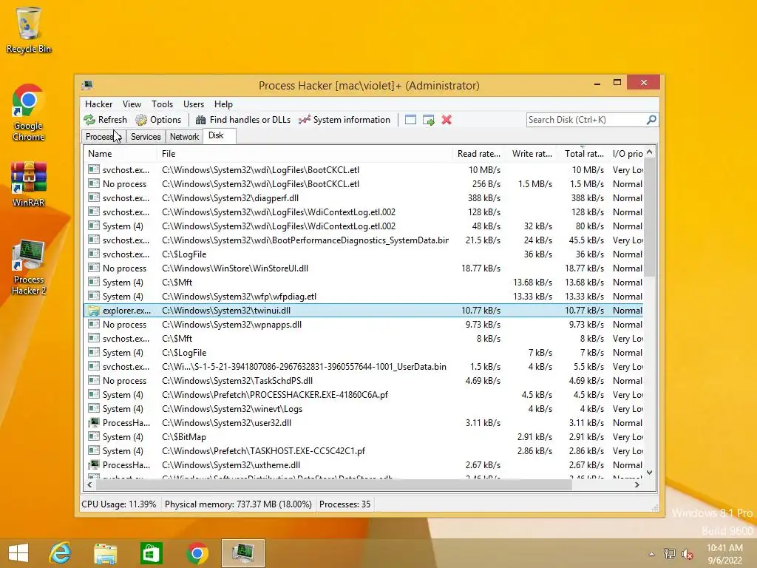Click horizontal scrollbar left arrow
The image size is (757, 568).
[89, 484]
